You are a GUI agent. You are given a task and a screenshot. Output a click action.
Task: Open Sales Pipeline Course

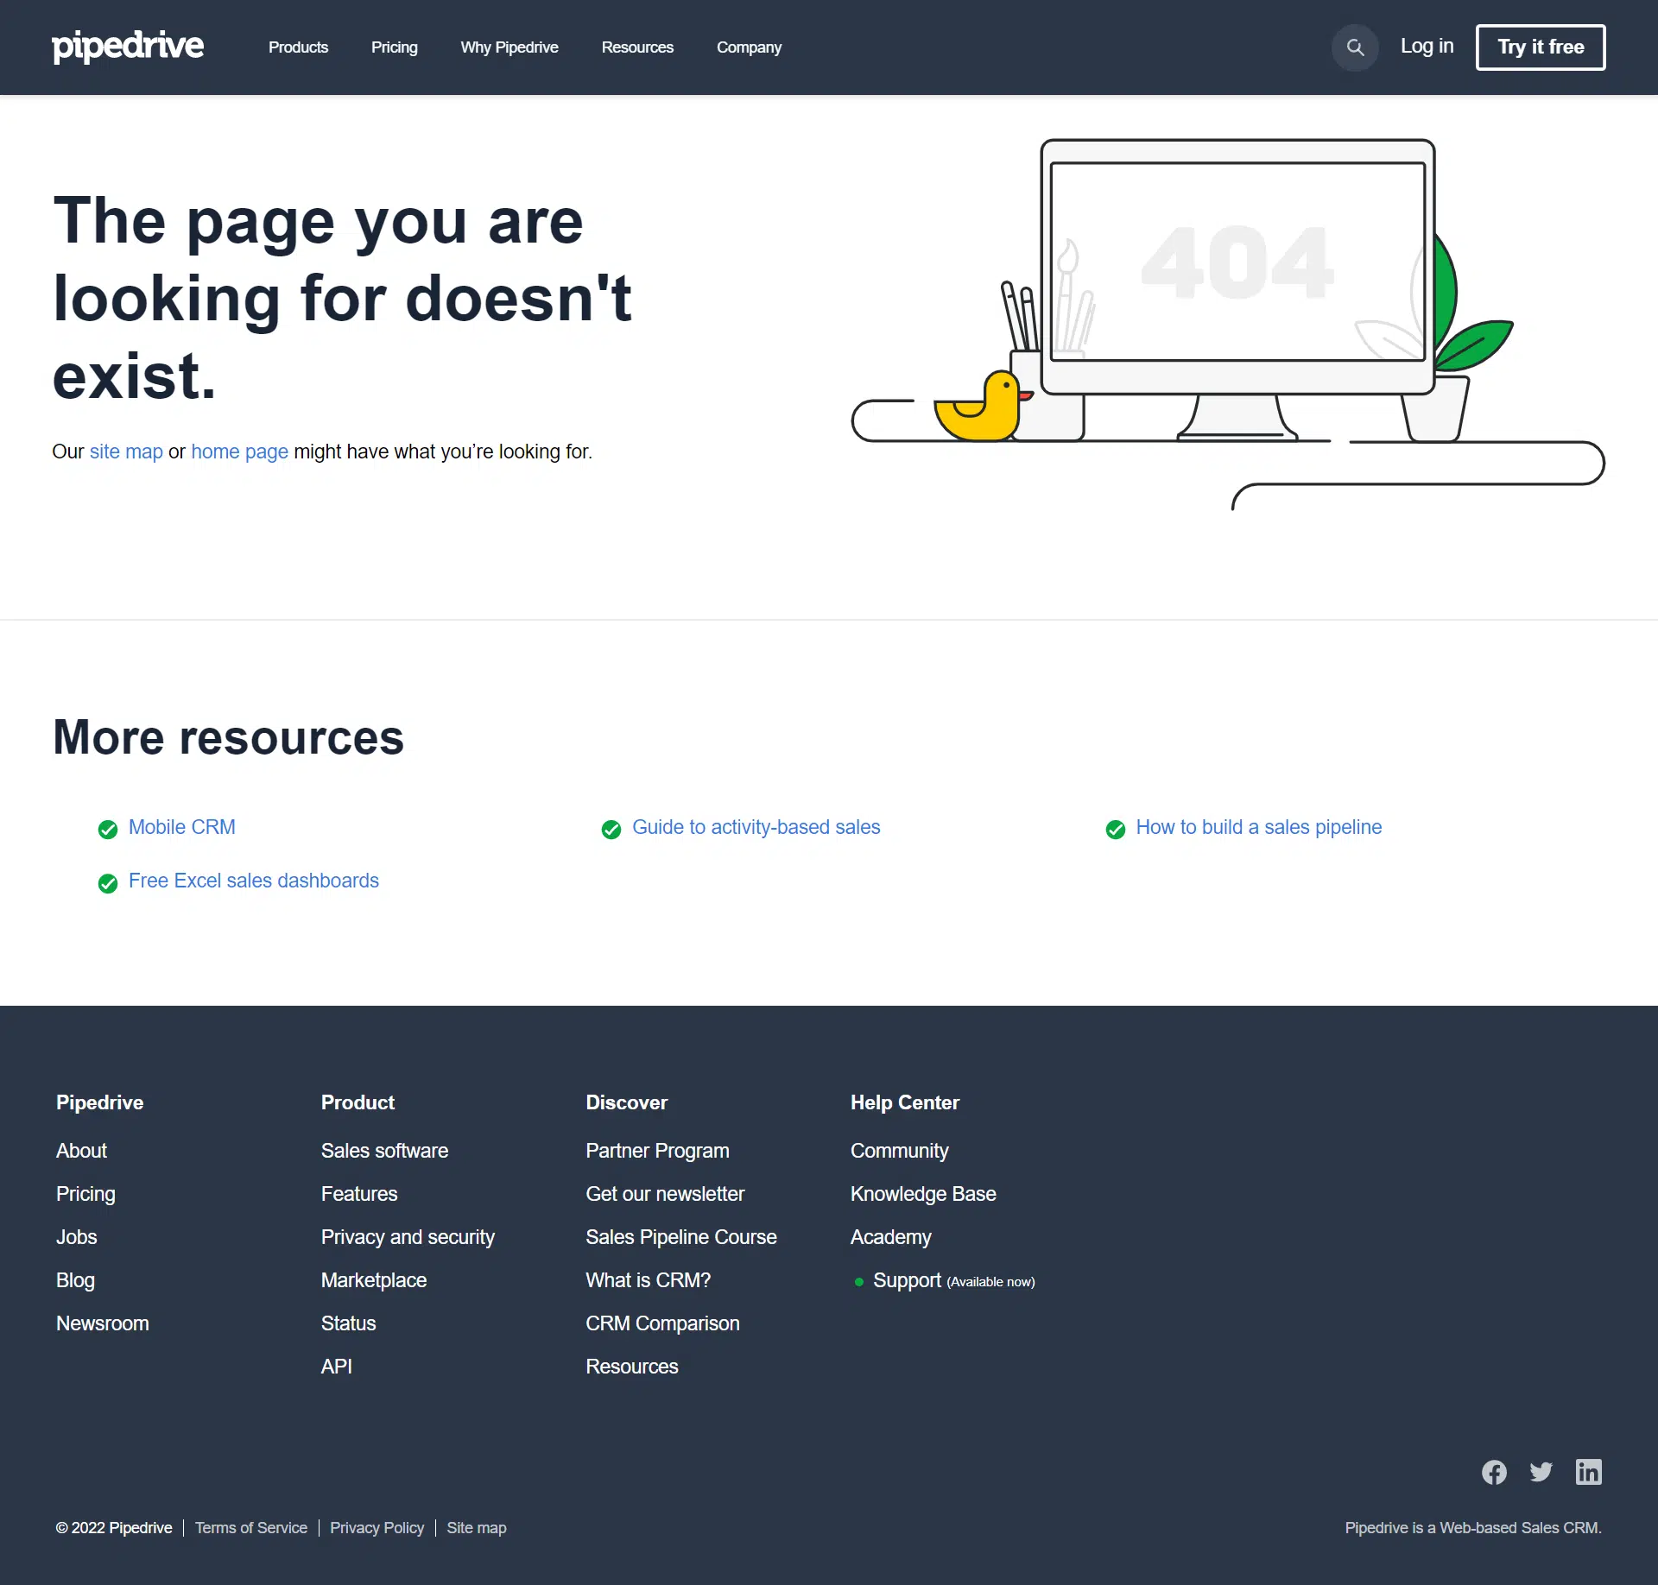point(680,1237)
